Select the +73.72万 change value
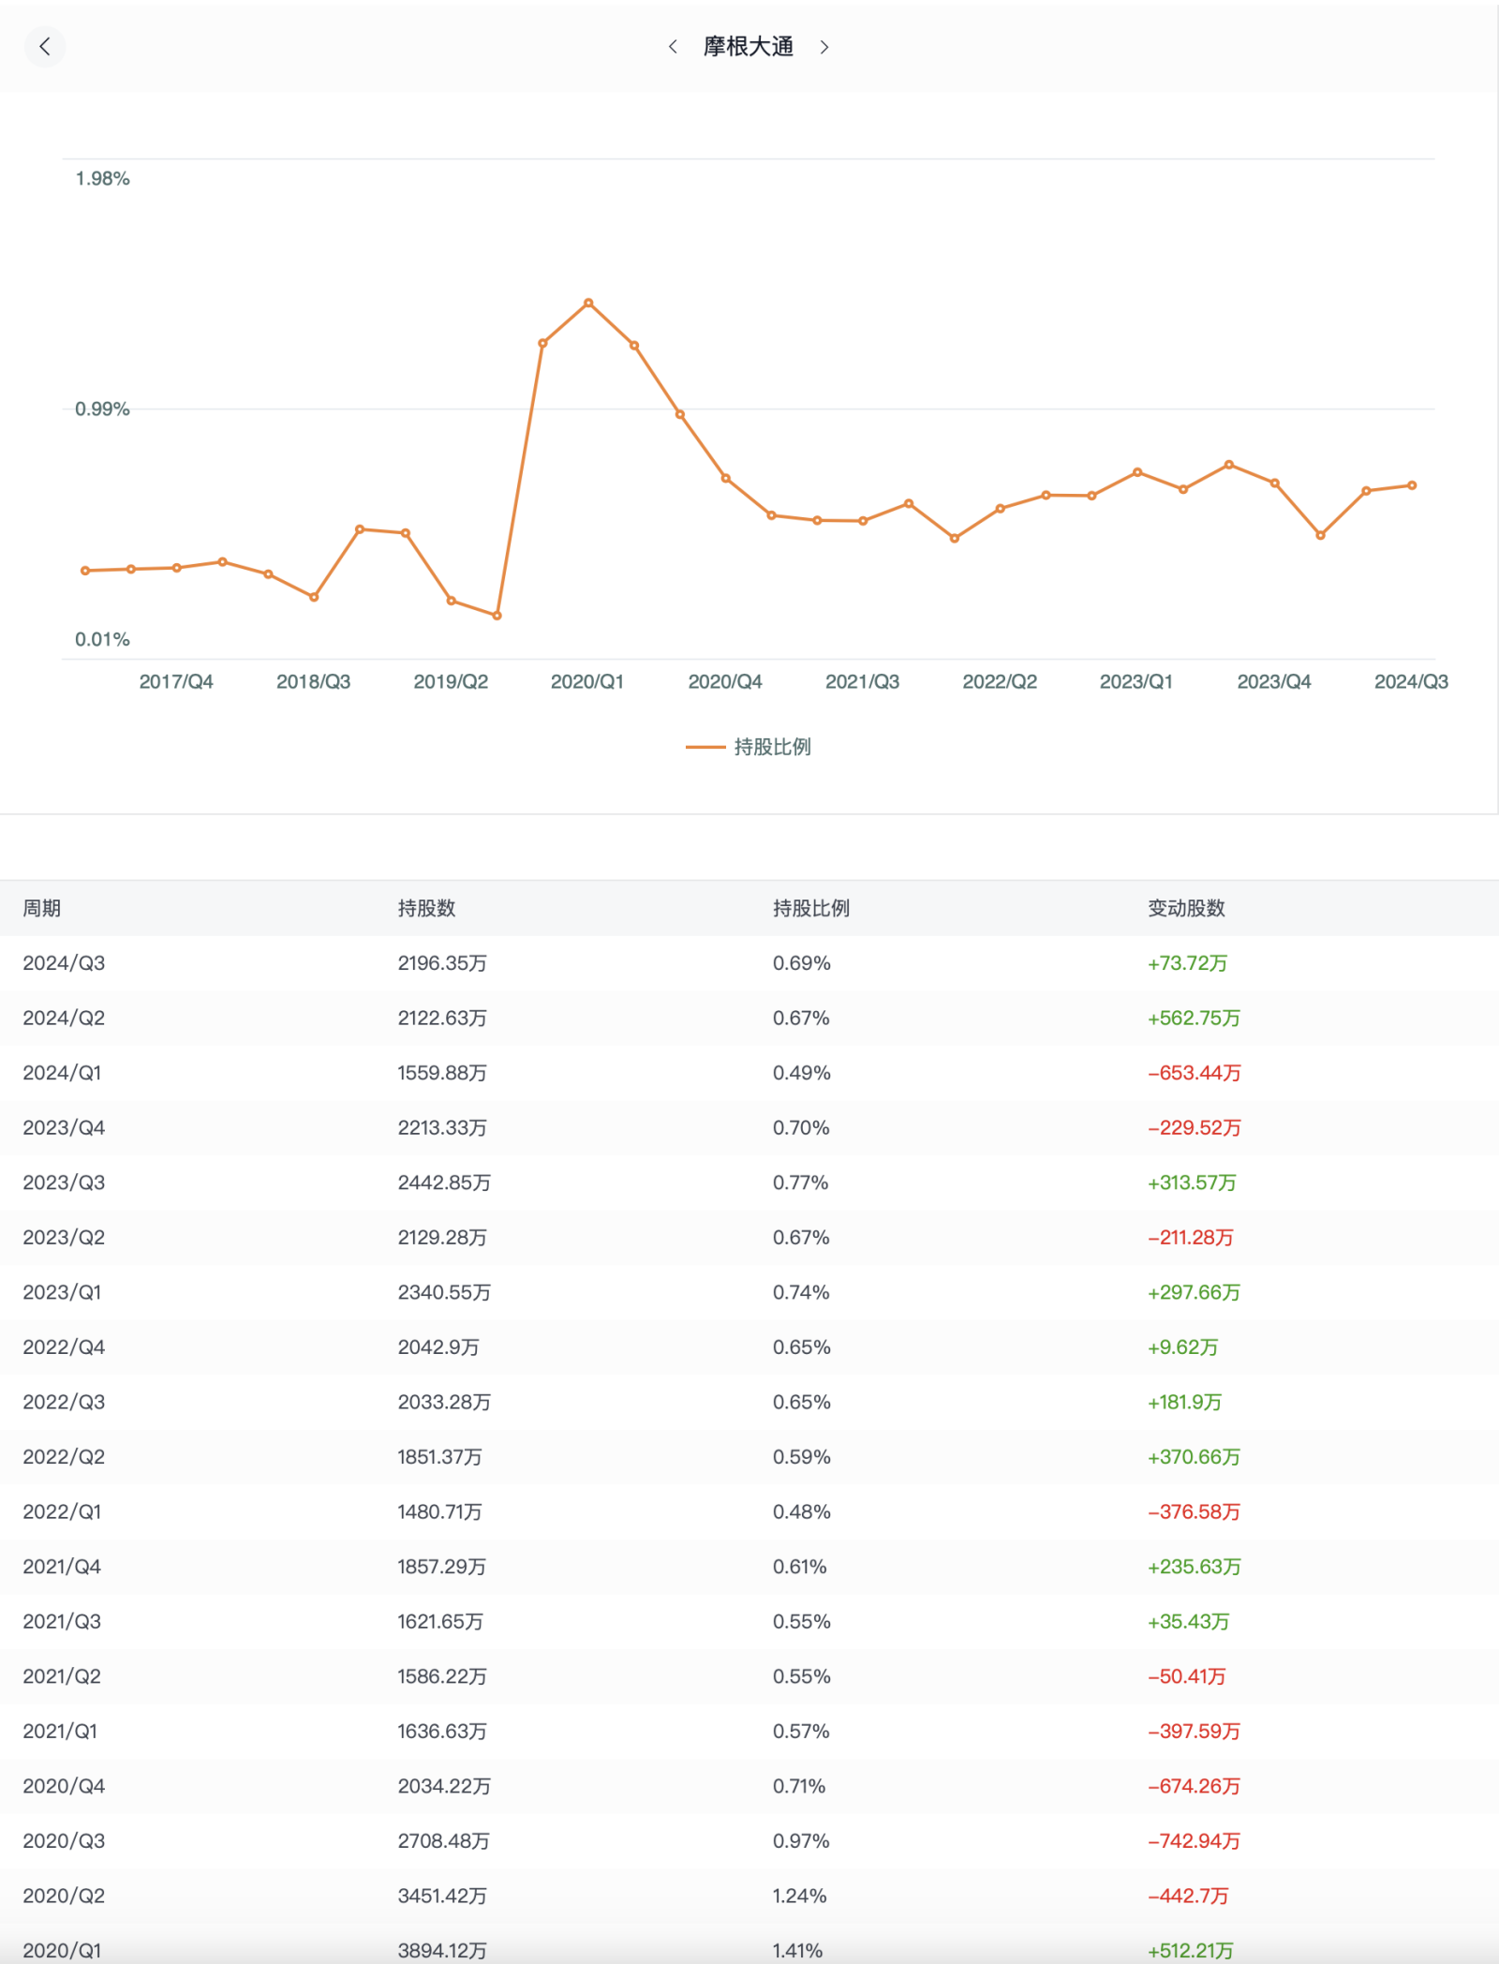Viewport: 1499px width, 1964px height. click(x=1187, y=963)
